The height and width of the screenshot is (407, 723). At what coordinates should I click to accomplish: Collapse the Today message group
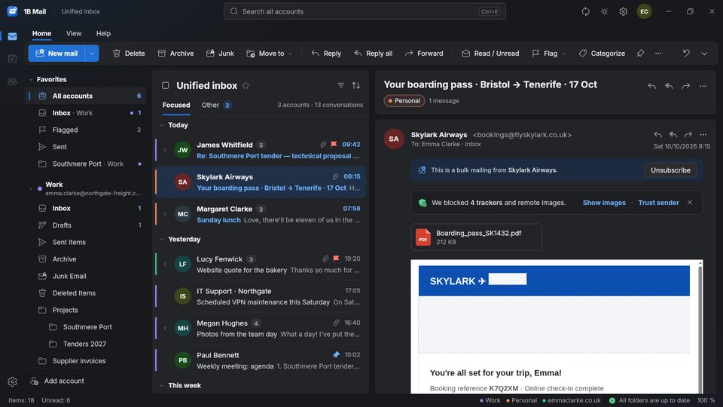point(162,125)
